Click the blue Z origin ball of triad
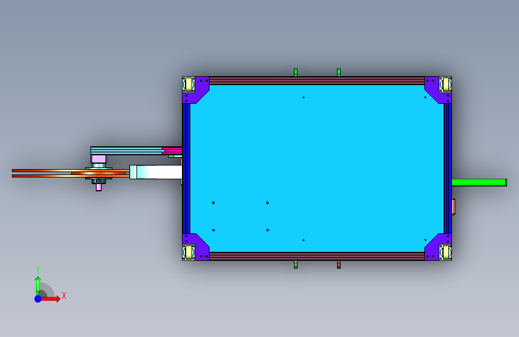 38,299
